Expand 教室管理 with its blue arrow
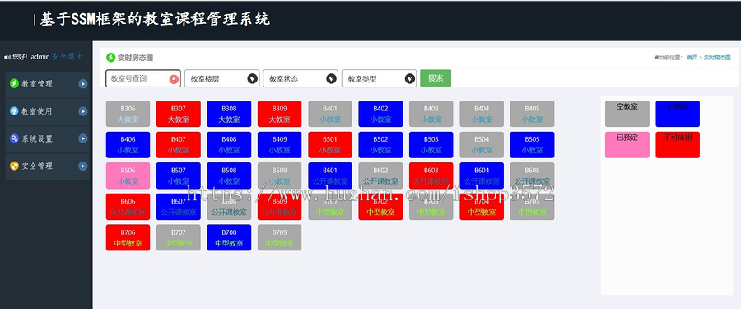The image size is (741, 309). click(x=83, y=84)
